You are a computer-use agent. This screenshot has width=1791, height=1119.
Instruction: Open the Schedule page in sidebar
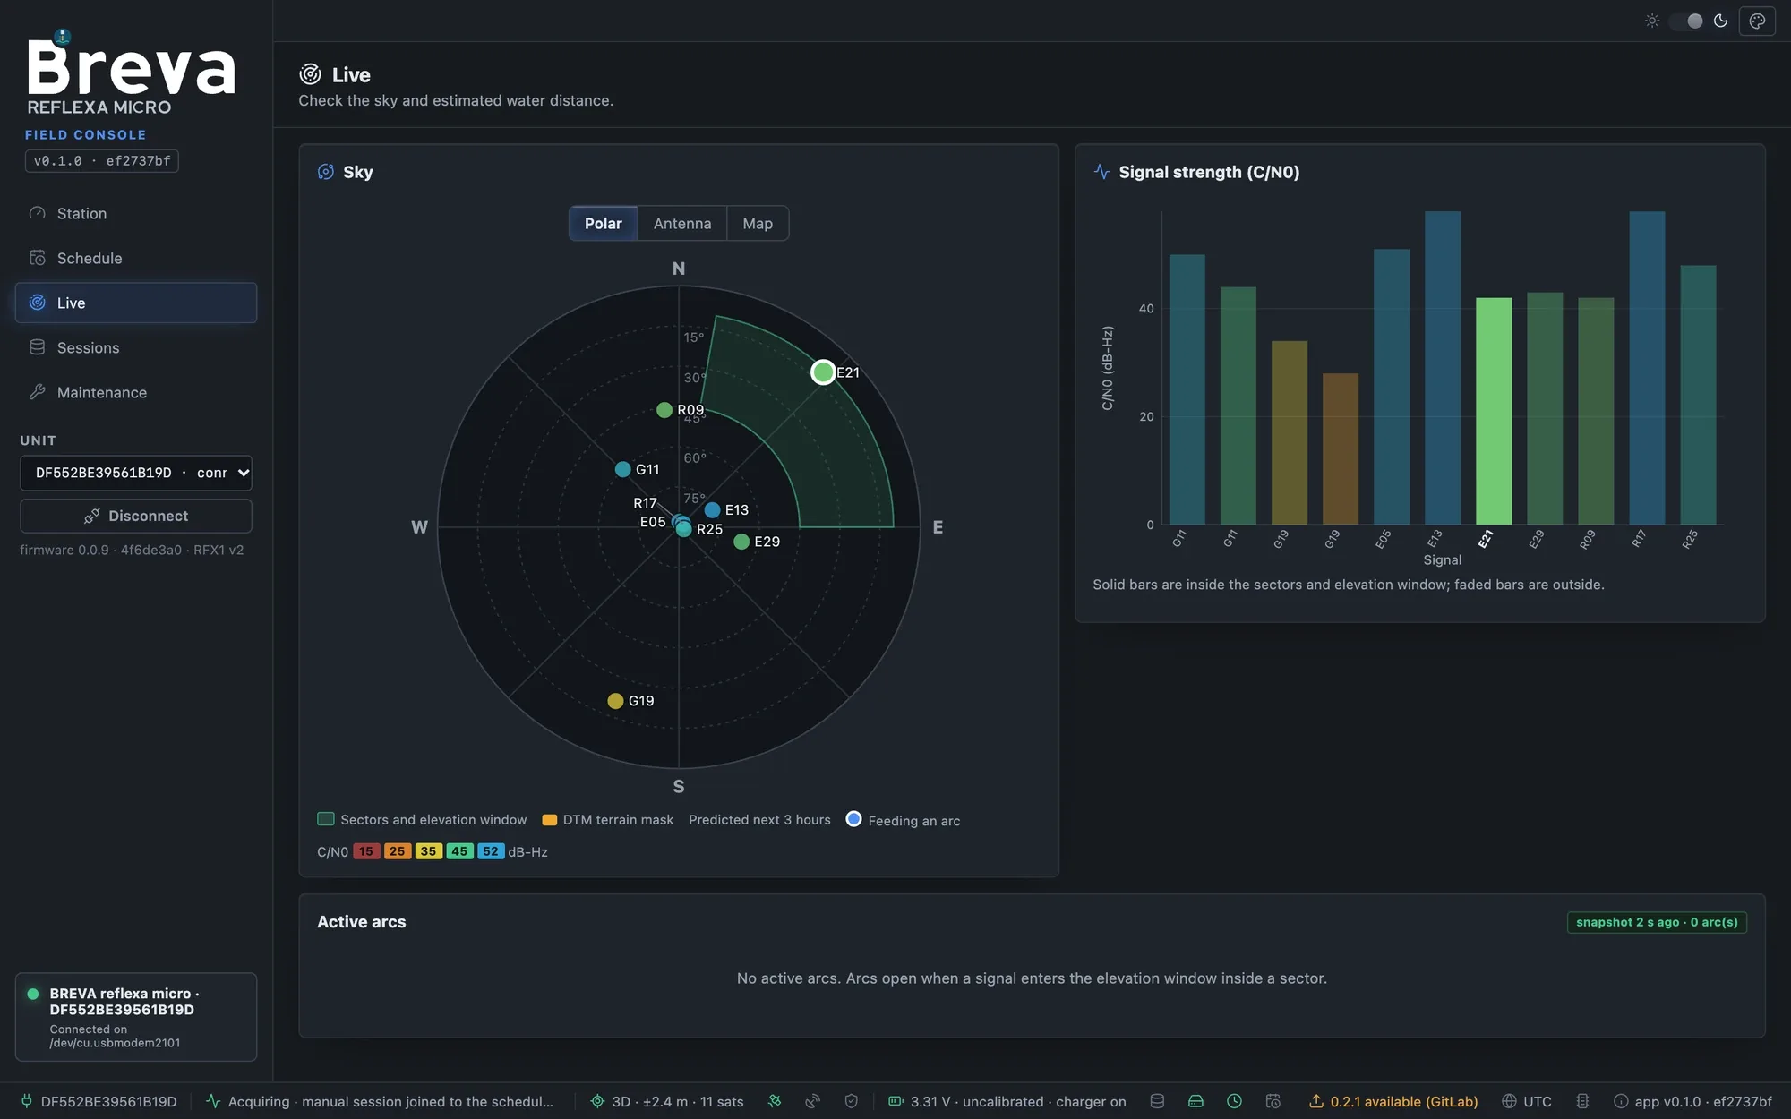tap(136, 258)
